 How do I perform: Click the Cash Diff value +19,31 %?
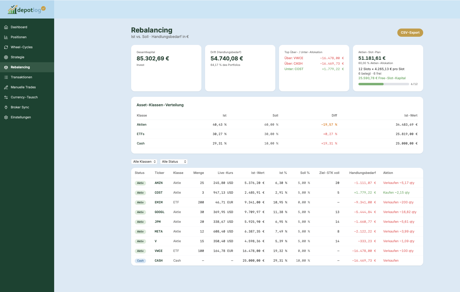pyautogui.click(x=329, y=144)
